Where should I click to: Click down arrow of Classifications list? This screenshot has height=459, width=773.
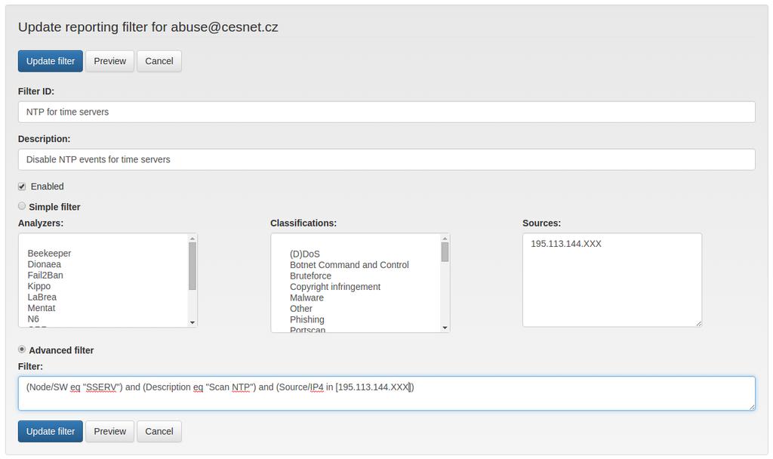tap(445, 328)
